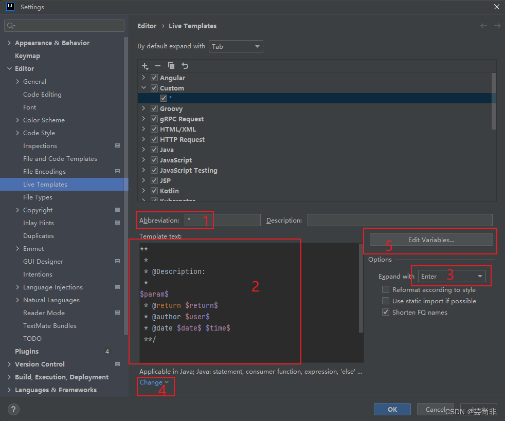Image resolution: width=505 pixels, height=421 pixels.
Task: Enable Use static import if possible
Action: pyautogui.click(x=386, y=301)
